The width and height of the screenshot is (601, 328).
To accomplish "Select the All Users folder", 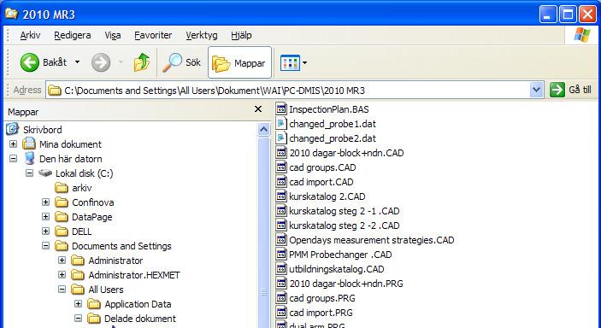I will click(106, 290).
